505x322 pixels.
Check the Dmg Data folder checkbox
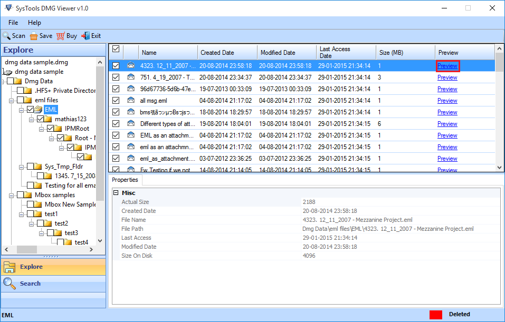point(11,81)
